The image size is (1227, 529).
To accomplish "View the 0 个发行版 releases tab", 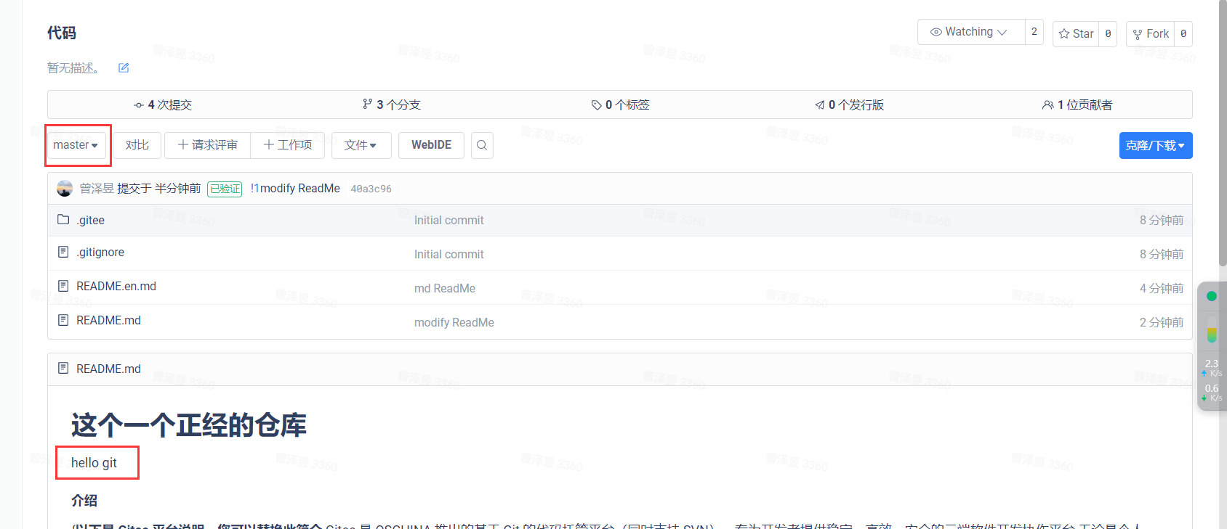I will tap(850, 104).
